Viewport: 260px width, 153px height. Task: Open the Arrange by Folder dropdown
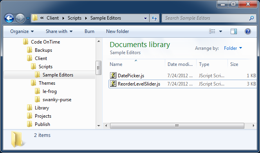pos(233,48)
